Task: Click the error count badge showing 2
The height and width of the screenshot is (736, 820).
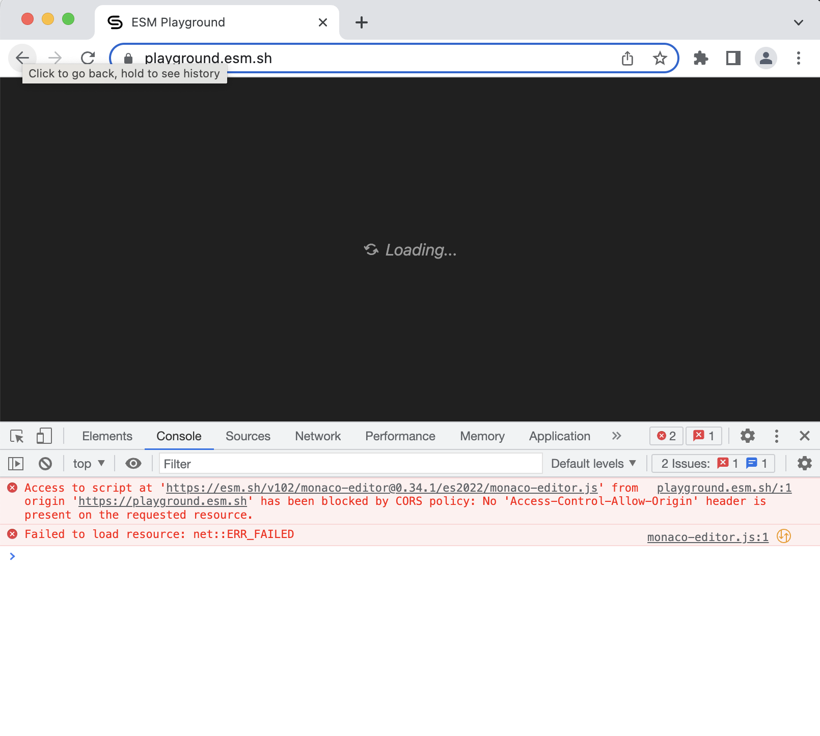Action: (x=666, y=436)
